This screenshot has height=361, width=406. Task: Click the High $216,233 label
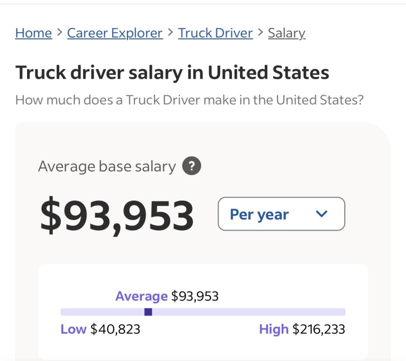pyautogui.click(x=302, y=329)
